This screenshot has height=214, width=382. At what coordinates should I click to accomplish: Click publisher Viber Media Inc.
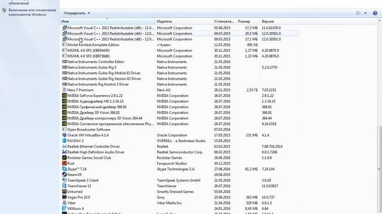coord(170,203)
